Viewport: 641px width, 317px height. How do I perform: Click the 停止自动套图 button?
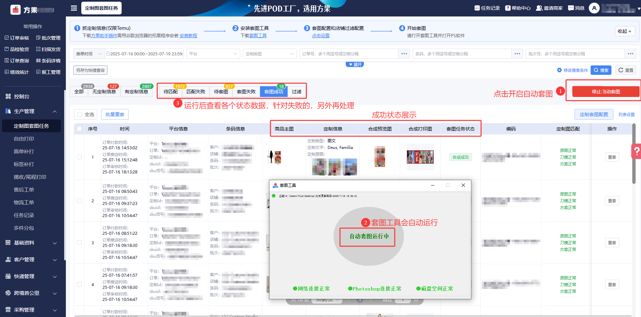point(606,92)
